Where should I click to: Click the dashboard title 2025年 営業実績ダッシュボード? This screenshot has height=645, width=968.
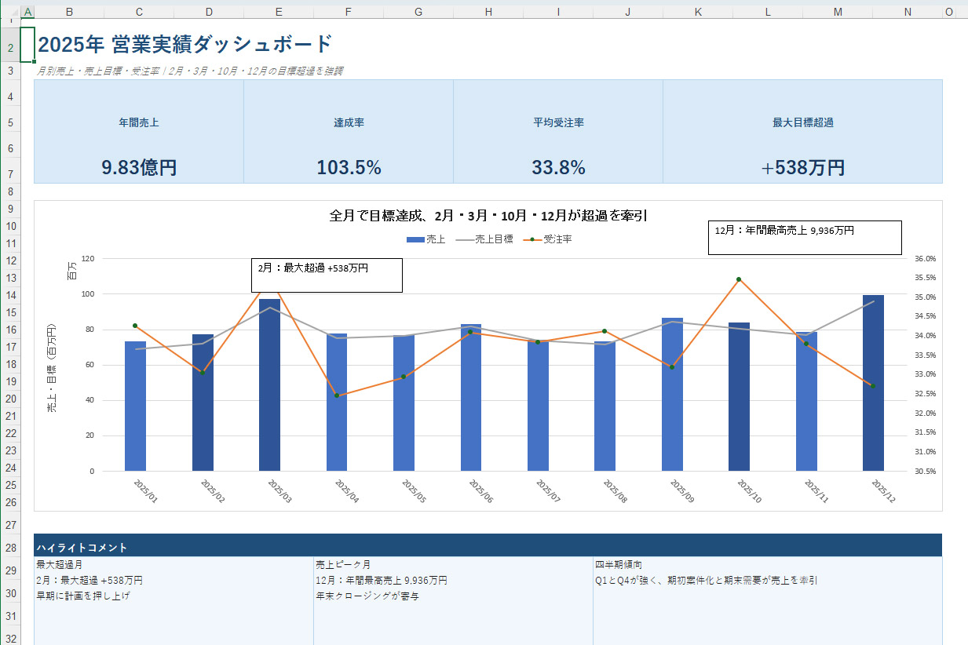tap(185, 44)
